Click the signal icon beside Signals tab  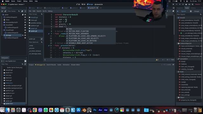[x=178, y=11]
